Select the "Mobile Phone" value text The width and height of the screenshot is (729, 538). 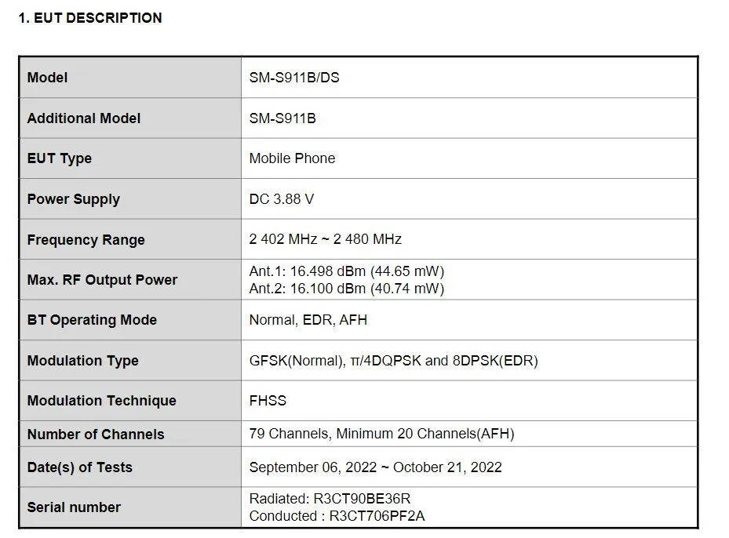[x=292, y=158]
